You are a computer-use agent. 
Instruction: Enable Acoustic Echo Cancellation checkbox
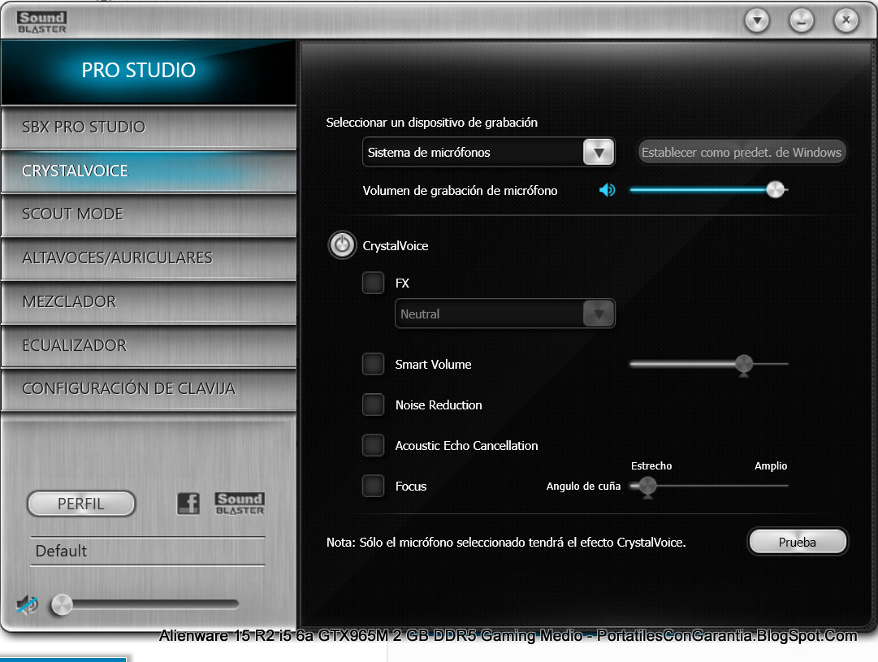pos(373,445)
